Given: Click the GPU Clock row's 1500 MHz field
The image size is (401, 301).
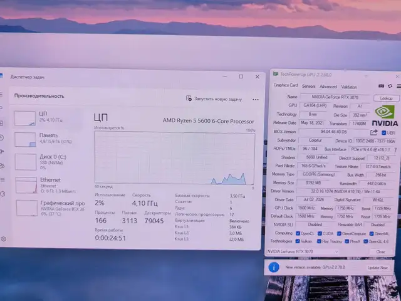Looking at the screenshot, I should tap(306, 208).
